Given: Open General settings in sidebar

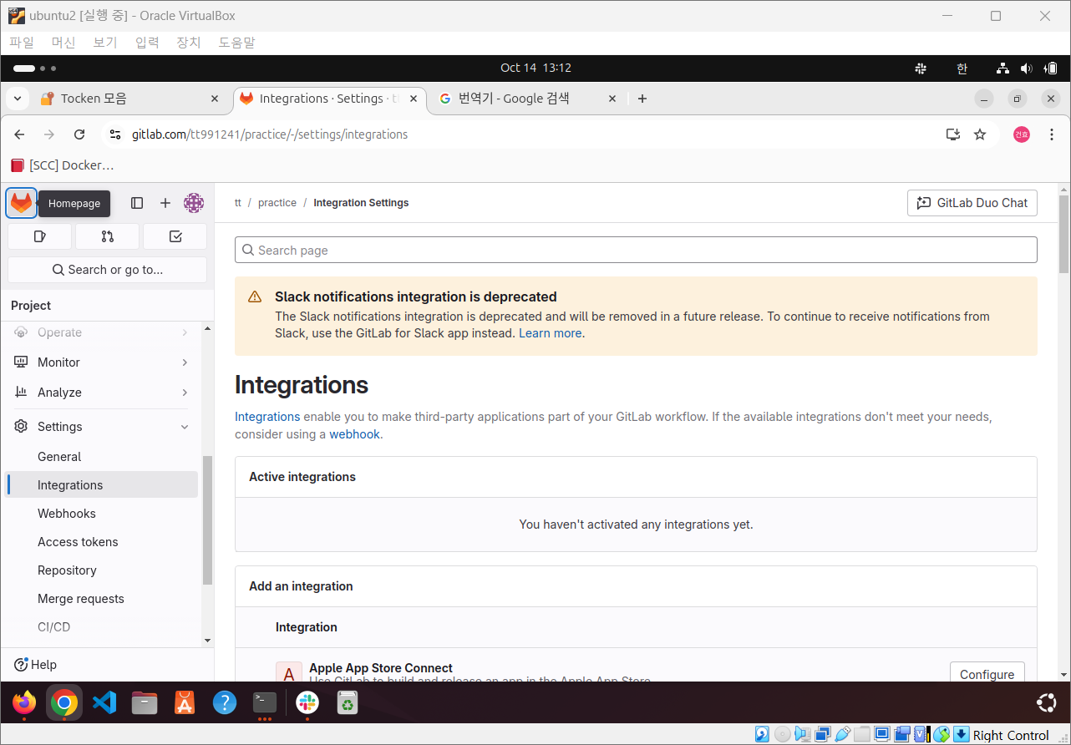Looking at the screenshot, I should pos(103,457).
